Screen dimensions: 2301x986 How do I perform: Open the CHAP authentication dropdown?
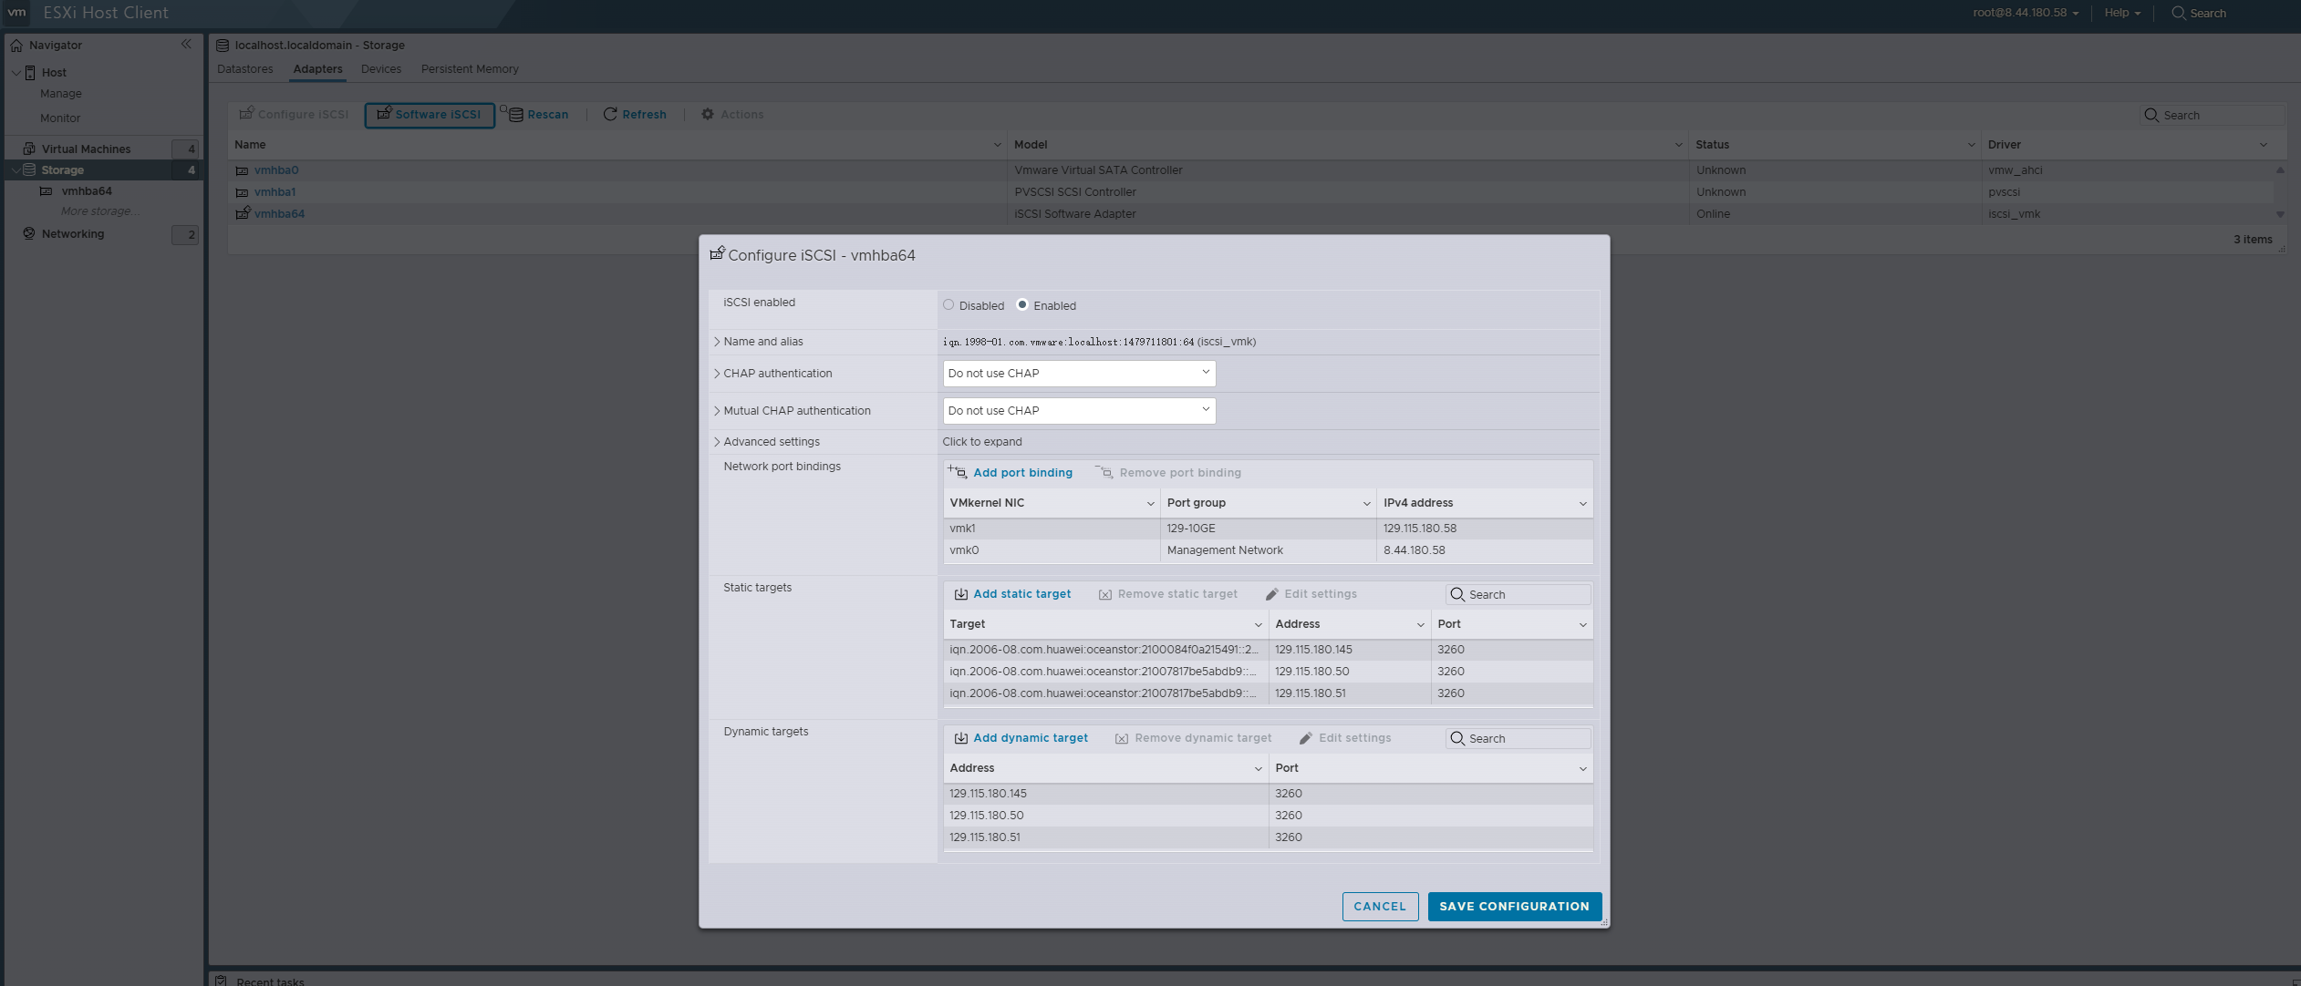pyautogui.click(x=1079, y=374)
